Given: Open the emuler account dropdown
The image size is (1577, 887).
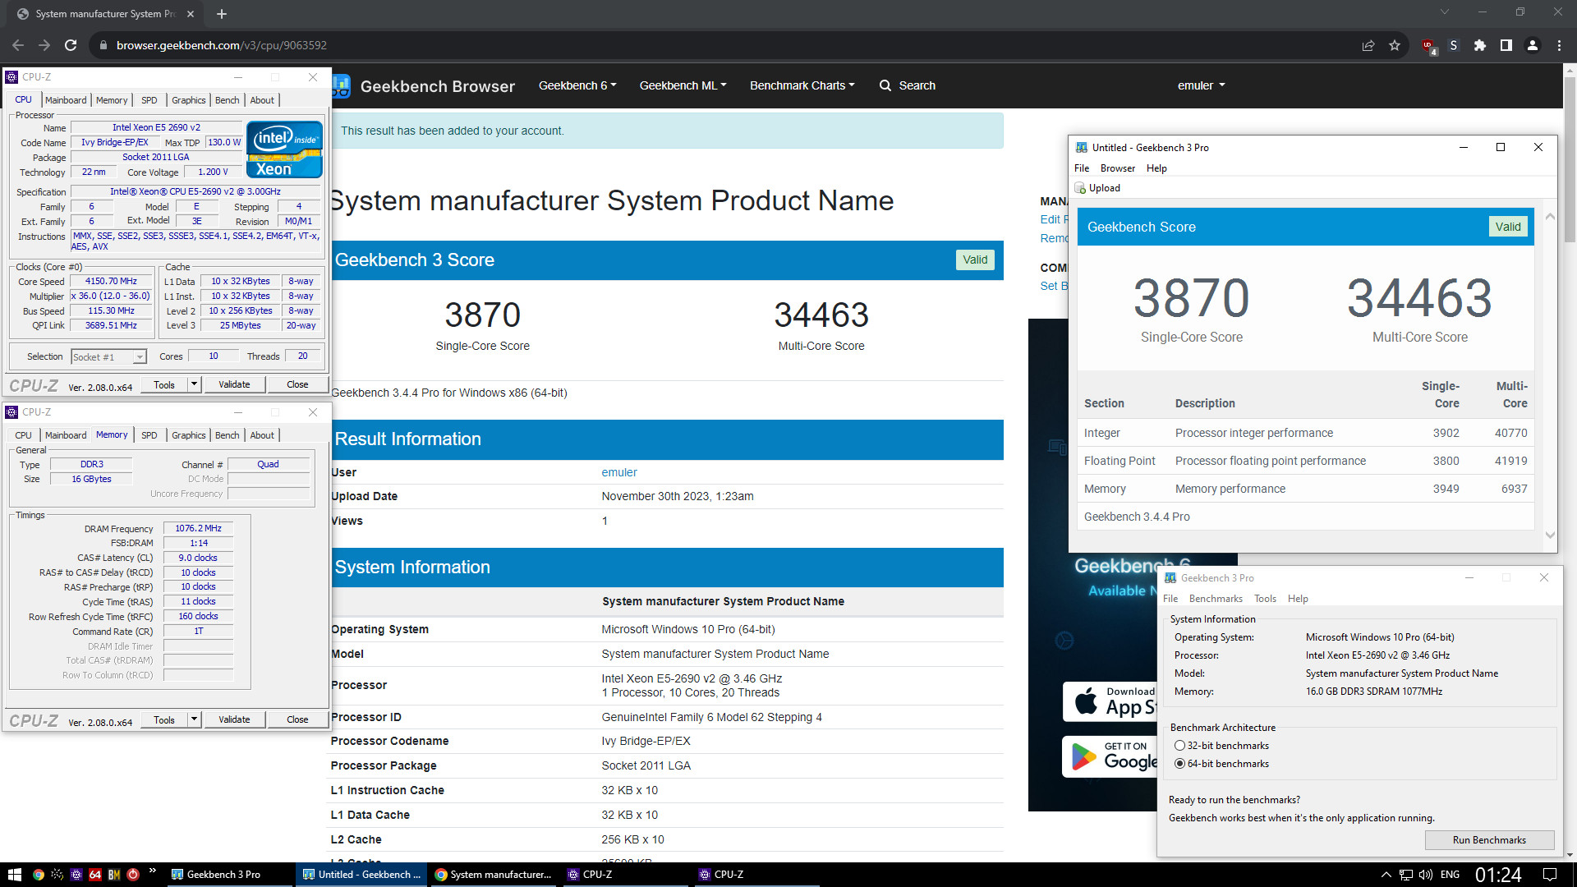Looking at the screenshot, I should tap(1201, 85).
